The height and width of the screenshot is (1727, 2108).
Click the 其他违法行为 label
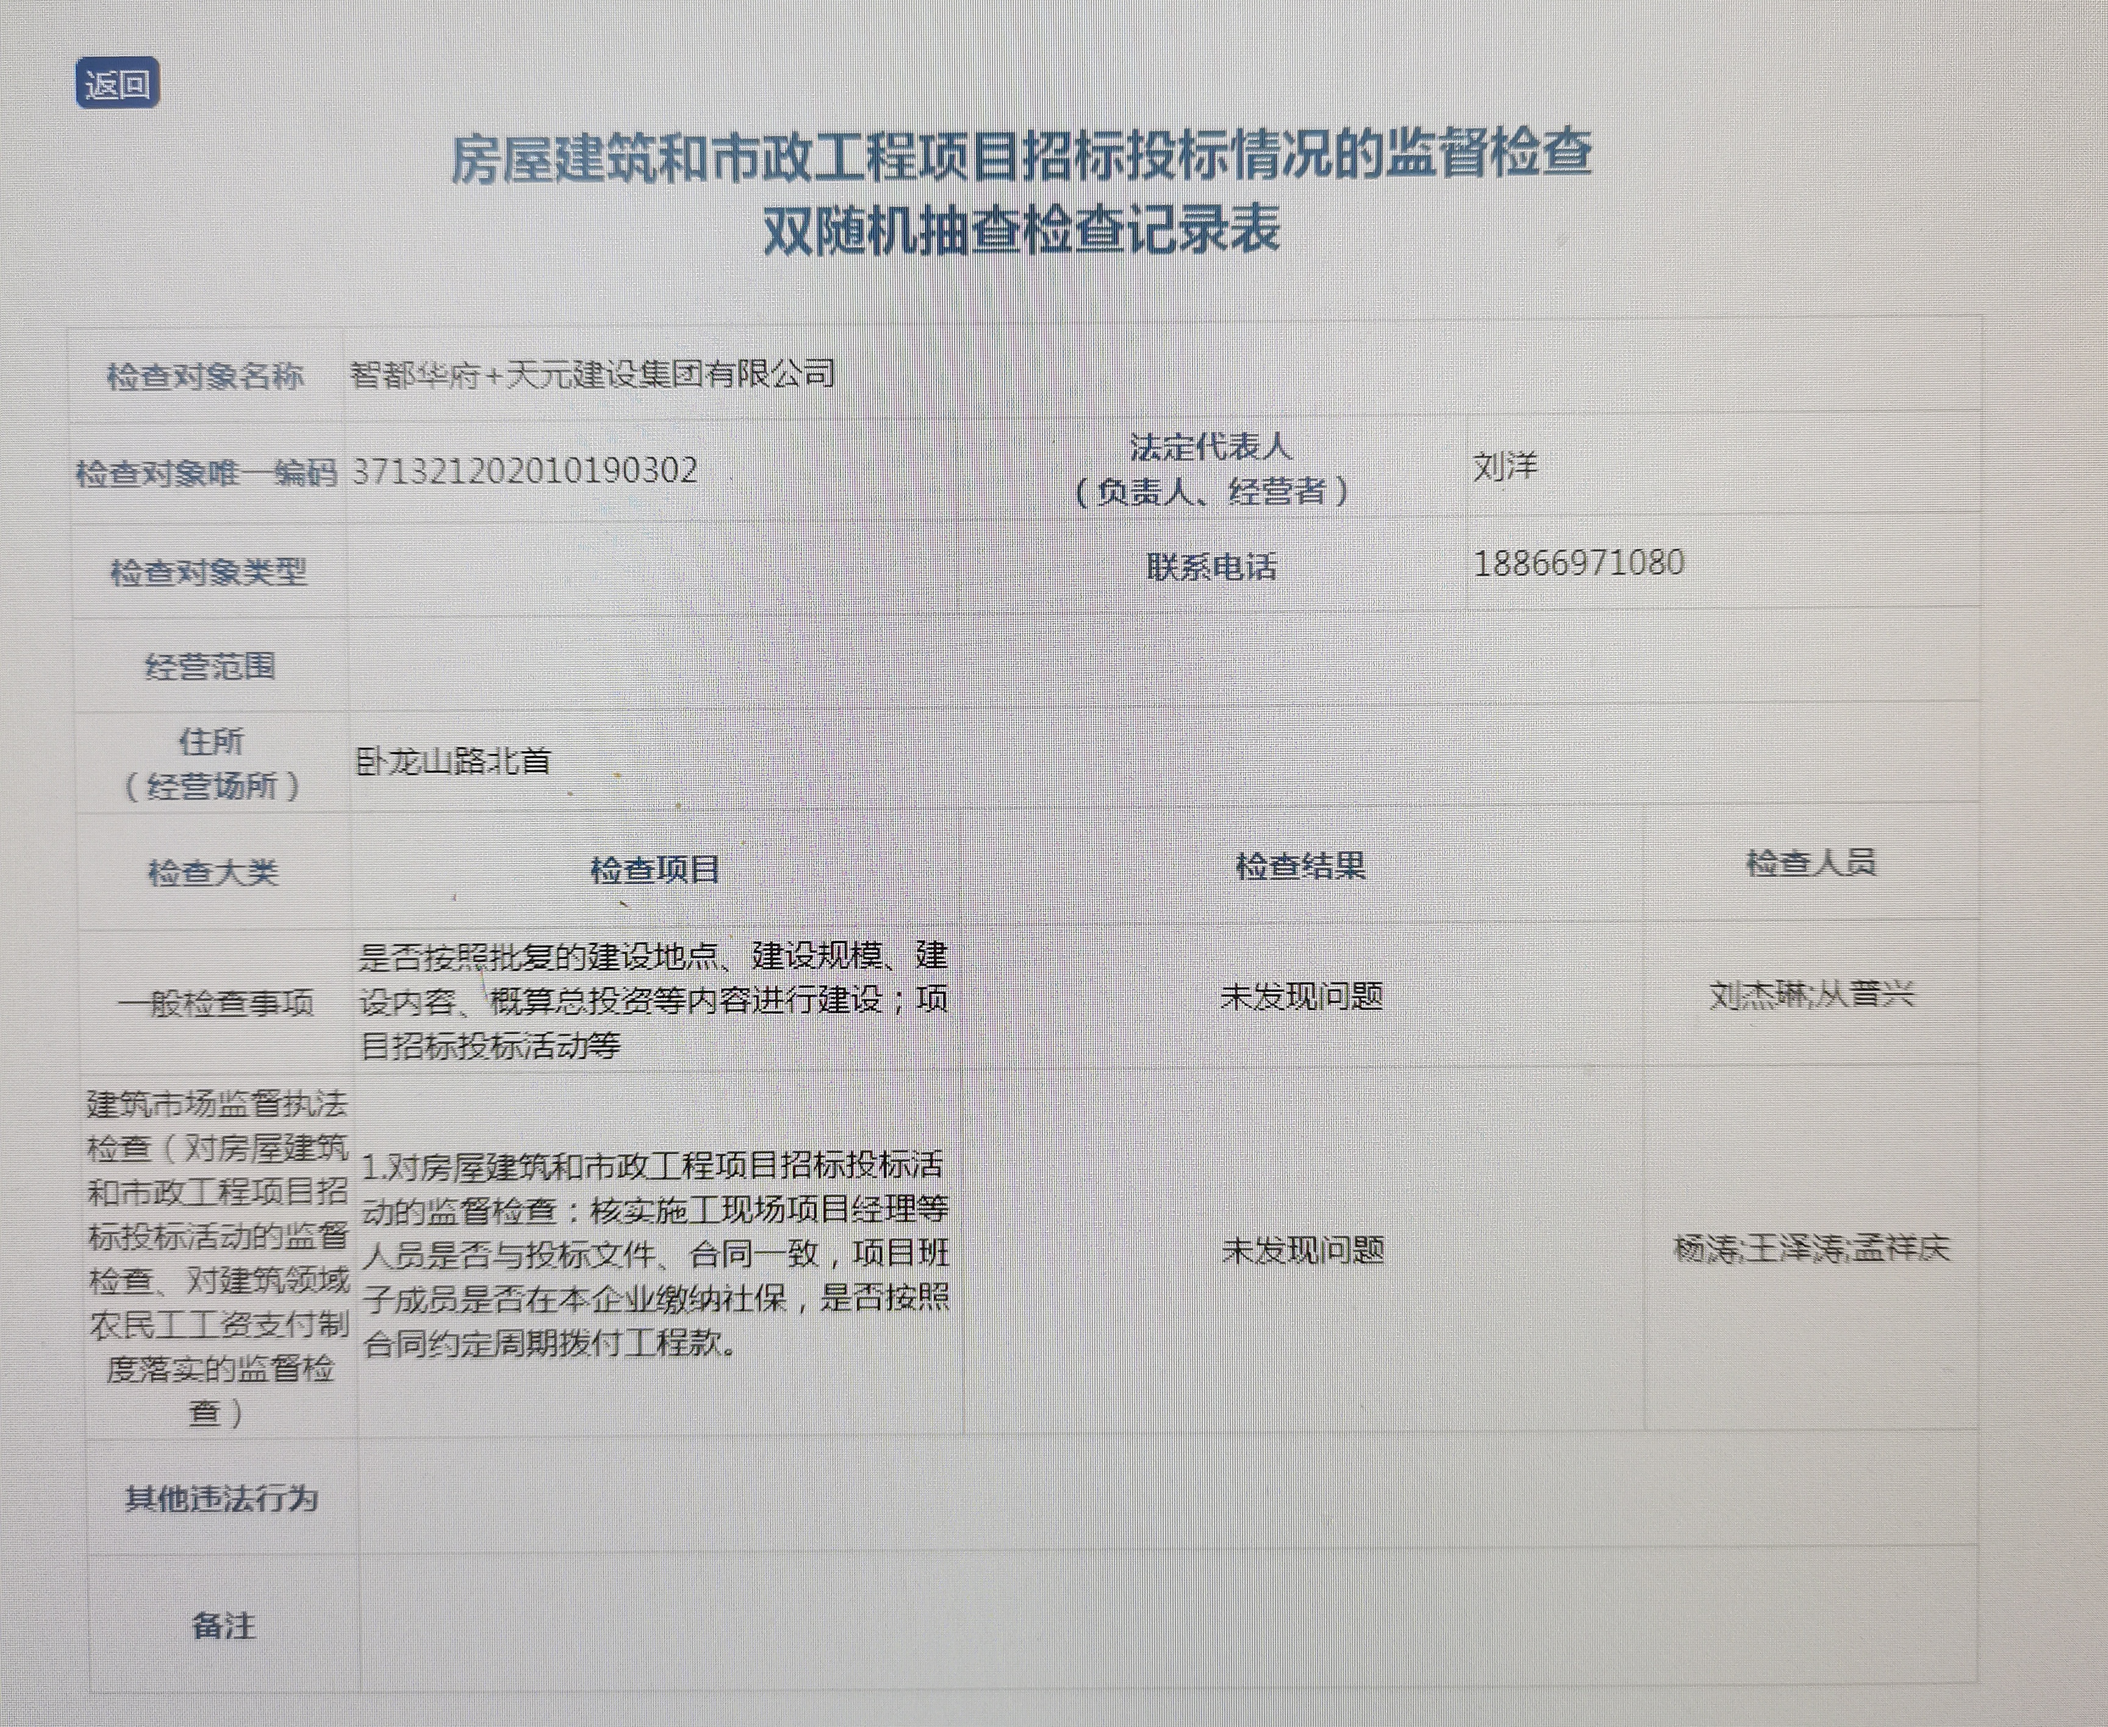point(221,1498)
